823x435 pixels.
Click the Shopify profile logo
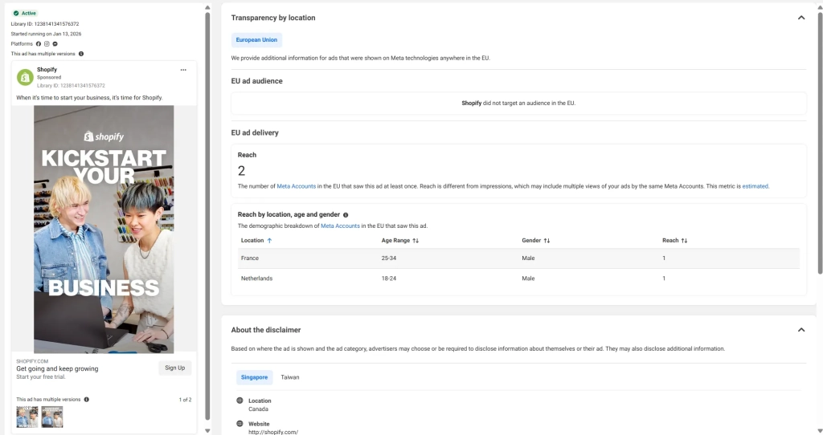click(25, 77)
